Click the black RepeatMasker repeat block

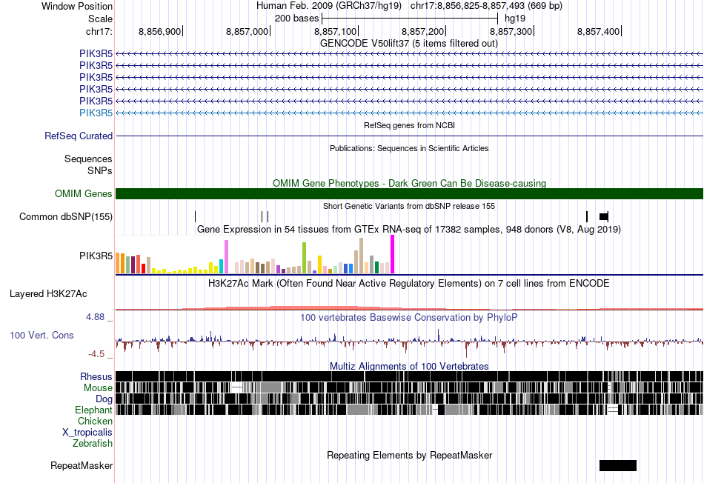point(618,465)
